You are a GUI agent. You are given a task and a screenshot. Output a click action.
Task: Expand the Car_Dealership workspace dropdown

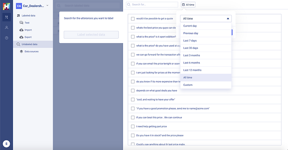(47, 5)
